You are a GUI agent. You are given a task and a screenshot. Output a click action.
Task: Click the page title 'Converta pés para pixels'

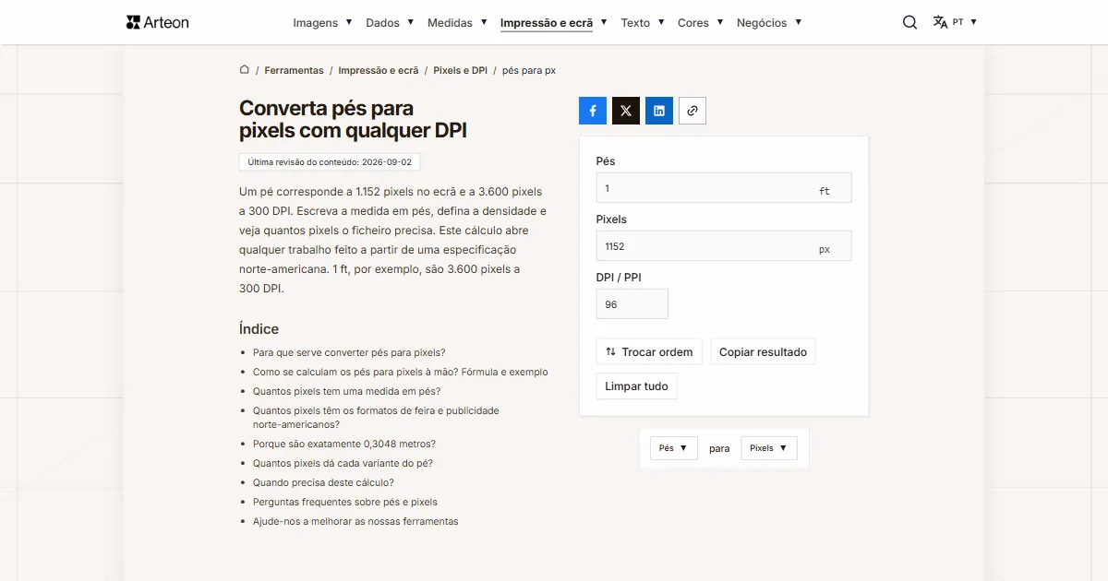(353, 120)
